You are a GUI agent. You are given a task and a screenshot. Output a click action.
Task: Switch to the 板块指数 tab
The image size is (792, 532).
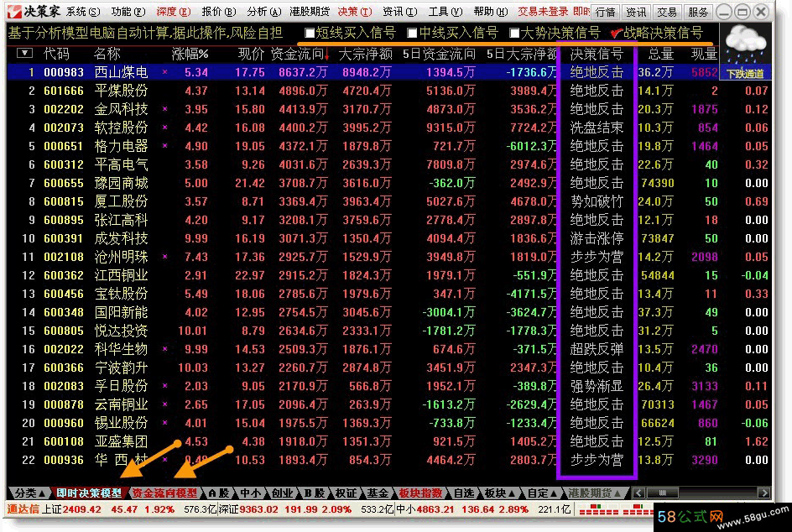(x=420, y=493)
